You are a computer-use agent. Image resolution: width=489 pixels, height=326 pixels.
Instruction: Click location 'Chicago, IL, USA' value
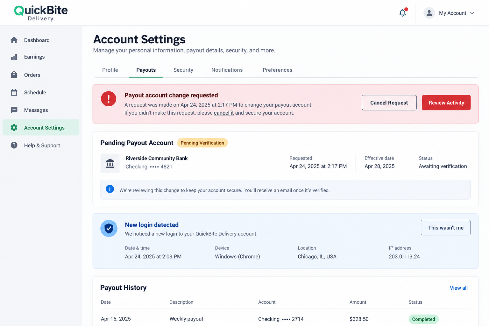click(x=317, y=257)
